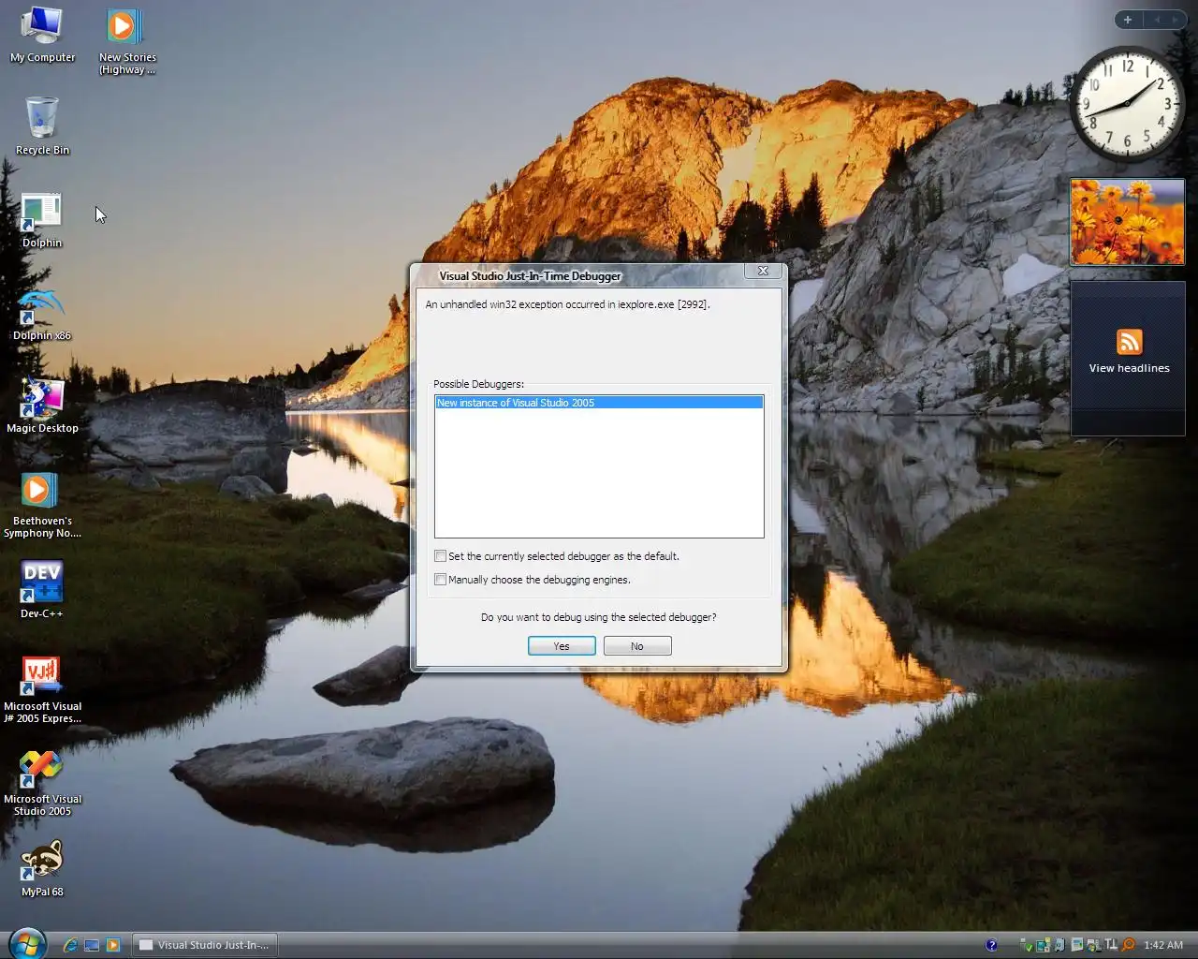The width and height of the screenshot is (1198, 959).
Task: Select the Recycle Bin icon
Action: (x=42, y=125)
